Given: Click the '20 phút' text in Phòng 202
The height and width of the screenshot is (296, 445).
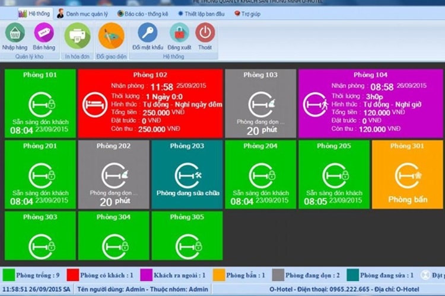Looking at the screenshot, I should pyautogui.click(x=115, y=202).
